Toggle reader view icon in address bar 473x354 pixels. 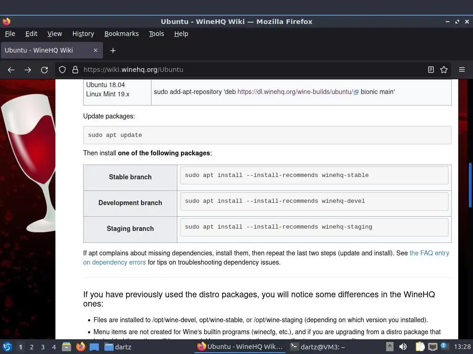pyautogui.click(x=431, y=70)
